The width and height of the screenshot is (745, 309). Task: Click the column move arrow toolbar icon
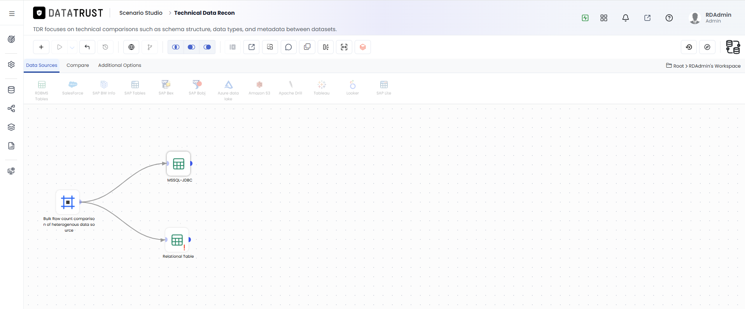click(x=326, y=47)
